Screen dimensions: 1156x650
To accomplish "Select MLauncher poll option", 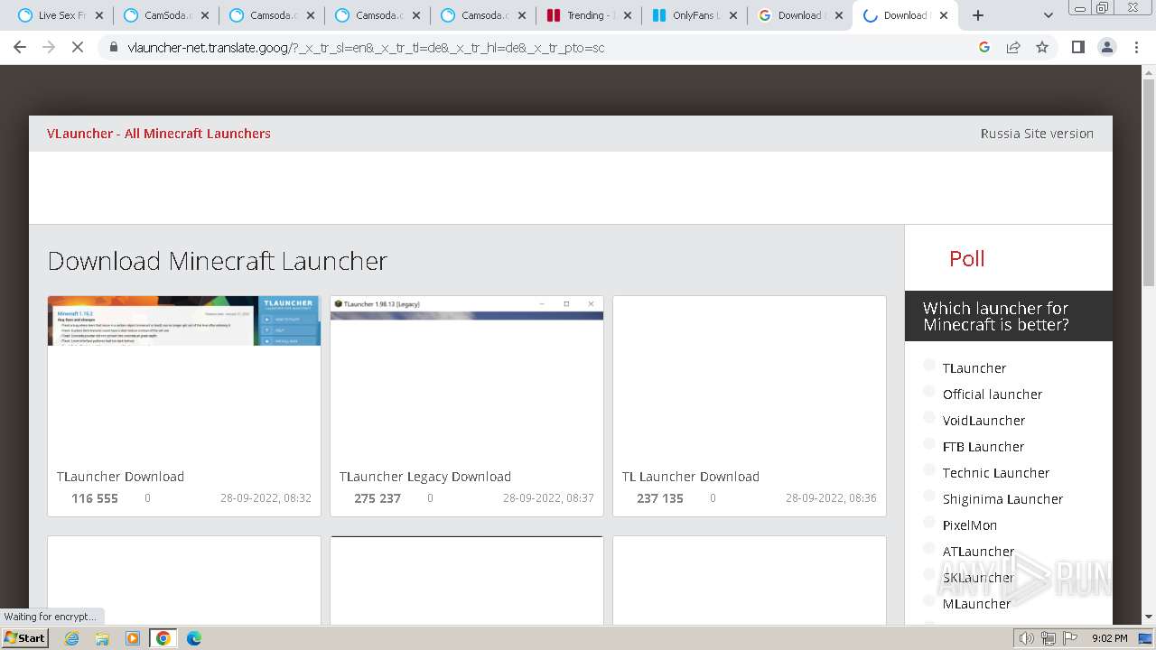I will pyautogui.click(x=929, y=601).
